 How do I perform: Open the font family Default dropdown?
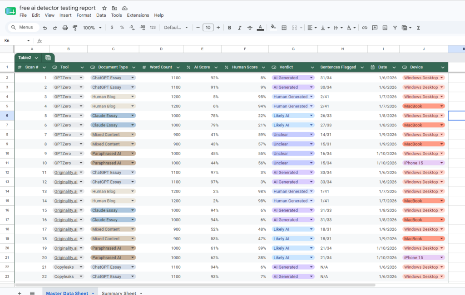(x=176, y=28)
